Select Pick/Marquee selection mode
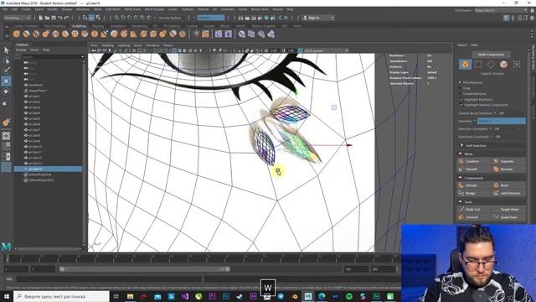The height and width of the screenshot is (302, 536). pyautogui.click(x=460, y=82)
